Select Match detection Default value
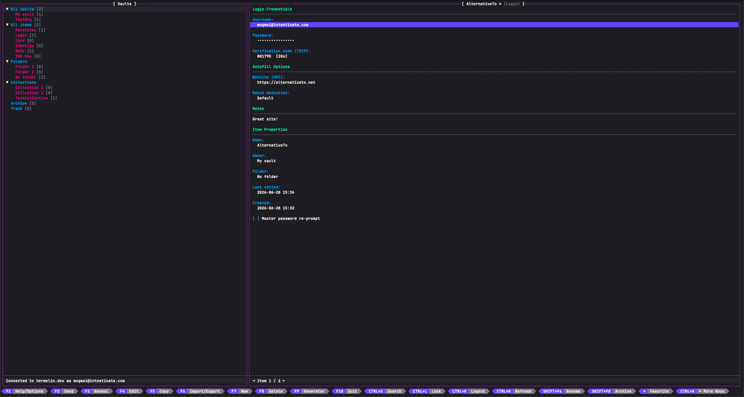This screenshot has height=397, width=744. [x=265, y=98]
